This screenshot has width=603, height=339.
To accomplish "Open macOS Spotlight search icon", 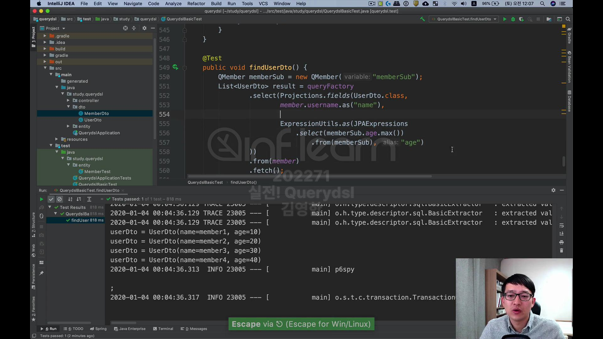I will pos(542,3).
